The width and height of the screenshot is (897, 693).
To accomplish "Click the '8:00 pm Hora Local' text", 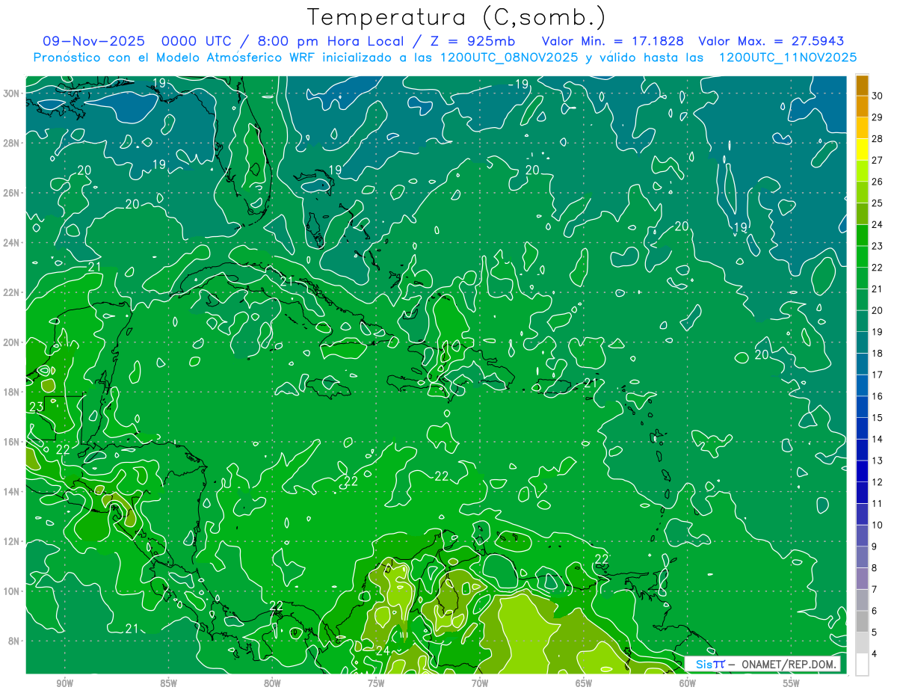I will 333,41.
